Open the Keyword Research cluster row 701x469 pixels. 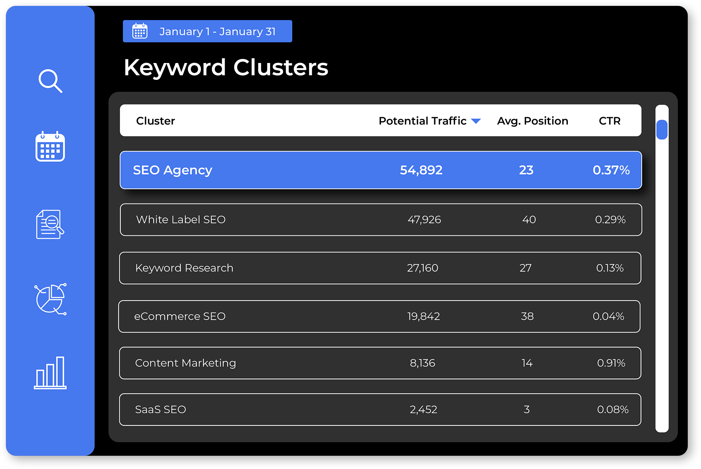pos(380,268)
